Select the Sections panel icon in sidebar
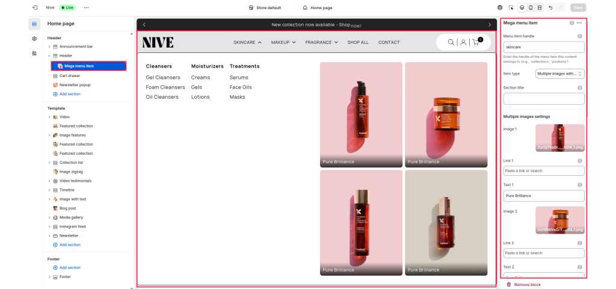This screenshot has height=289, width=616. click(x=34, y=24)
